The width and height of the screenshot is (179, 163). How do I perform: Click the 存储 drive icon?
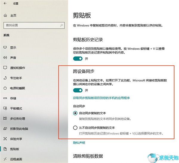tap(5, 98)
